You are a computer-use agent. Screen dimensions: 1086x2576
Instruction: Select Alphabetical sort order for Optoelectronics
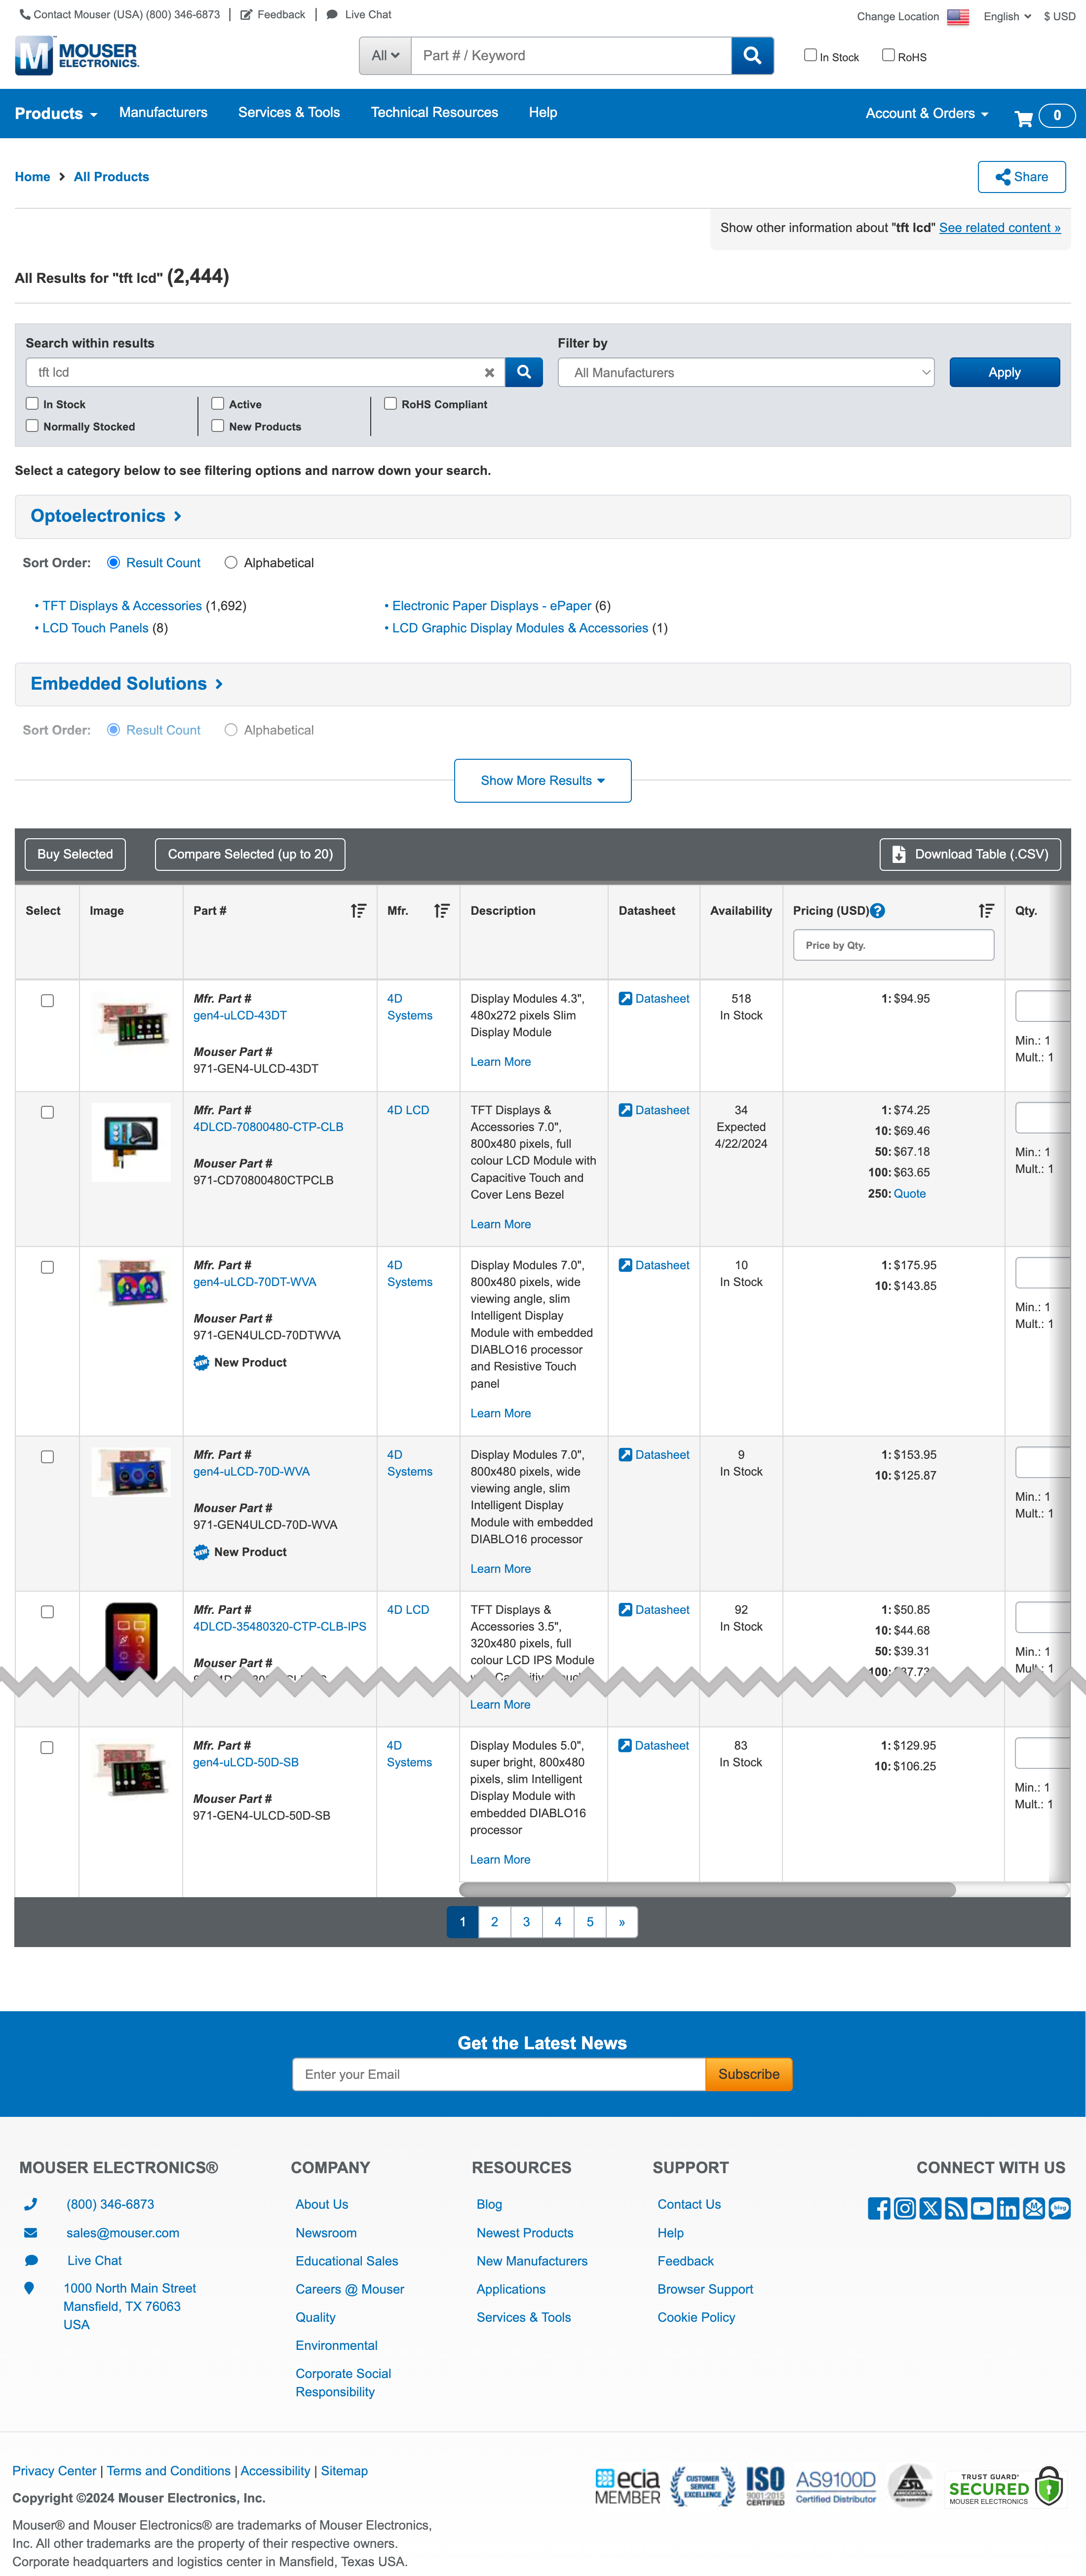point(231,562)
